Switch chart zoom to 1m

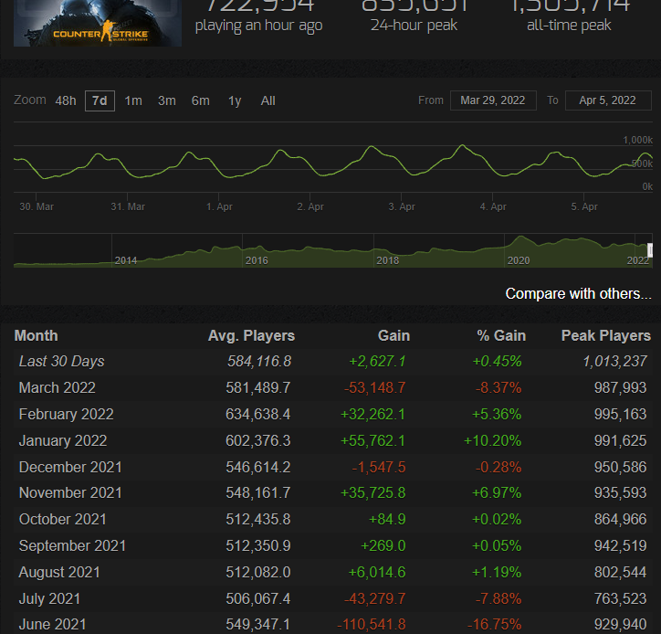tap(133, 100)
